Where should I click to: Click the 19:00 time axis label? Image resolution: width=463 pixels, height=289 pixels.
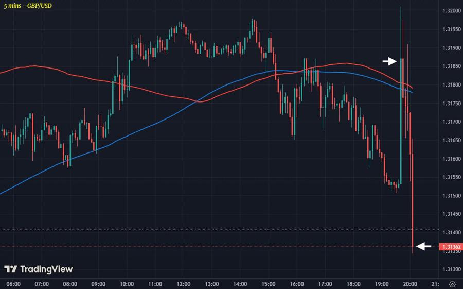point(382,284)
